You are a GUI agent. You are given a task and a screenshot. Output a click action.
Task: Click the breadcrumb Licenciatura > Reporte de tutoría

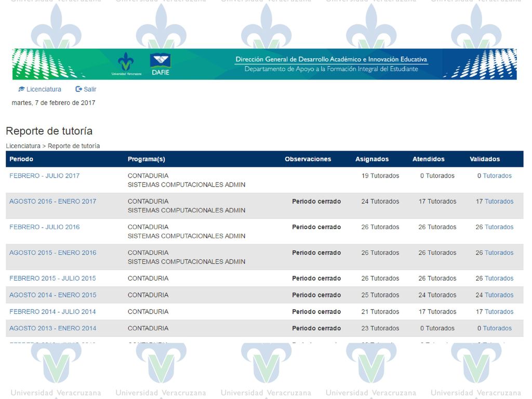(52, 146)
